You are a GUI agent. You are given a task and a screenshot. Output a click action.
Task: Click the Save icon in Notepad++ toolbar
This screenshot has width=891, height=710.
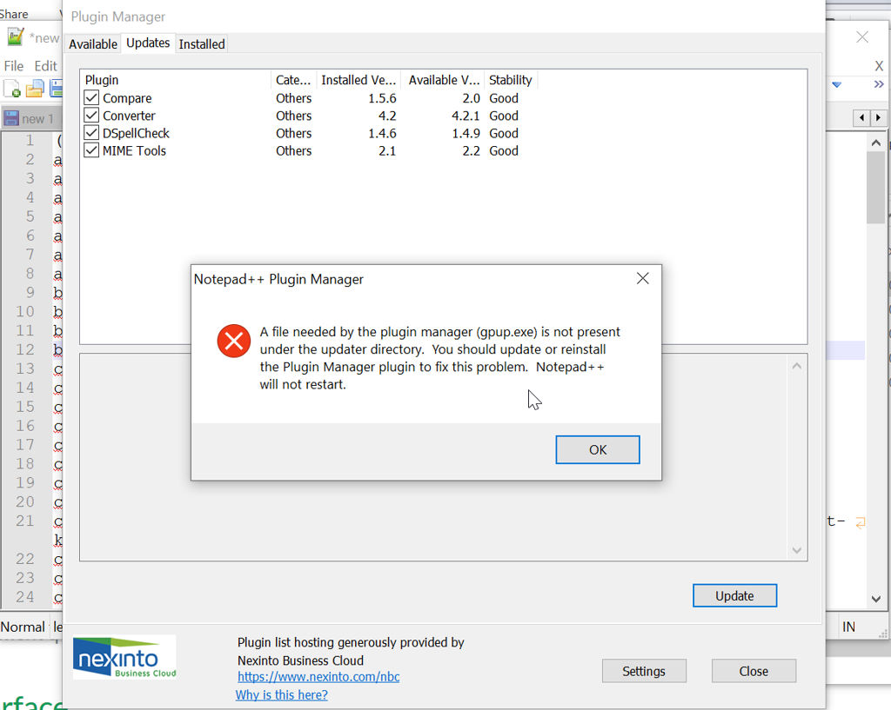pos(56,89)
